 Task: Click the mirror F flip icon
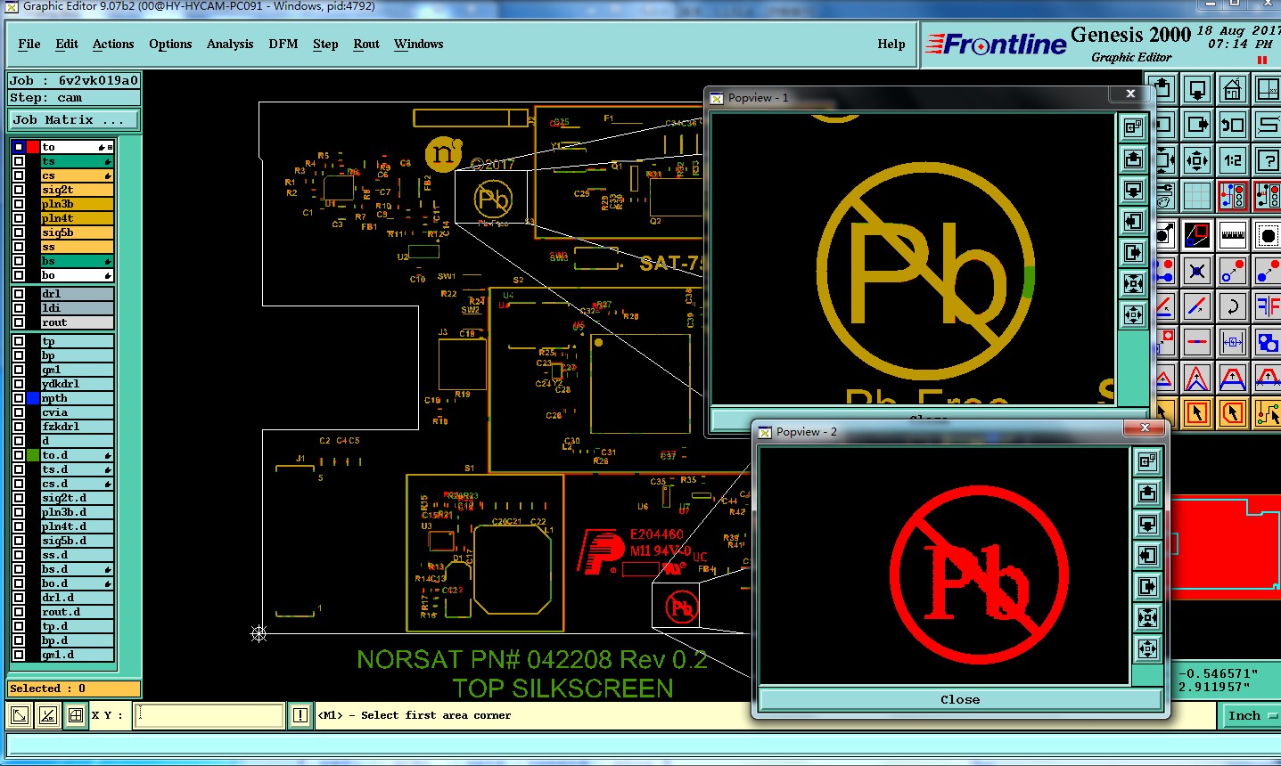pyautogui.click(x=1269, y=307)
